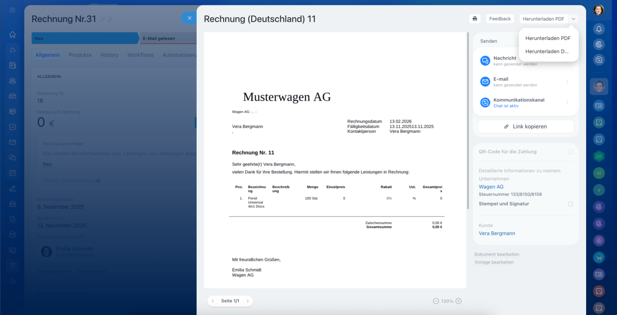The height and width of the screenshot is (315, 617).
Task: Select Herunterladen PDF menu entry
Action: 548,38
